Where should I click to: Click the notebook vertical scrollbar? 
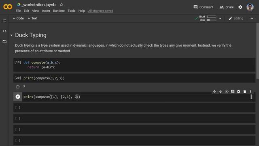(257, 51)
